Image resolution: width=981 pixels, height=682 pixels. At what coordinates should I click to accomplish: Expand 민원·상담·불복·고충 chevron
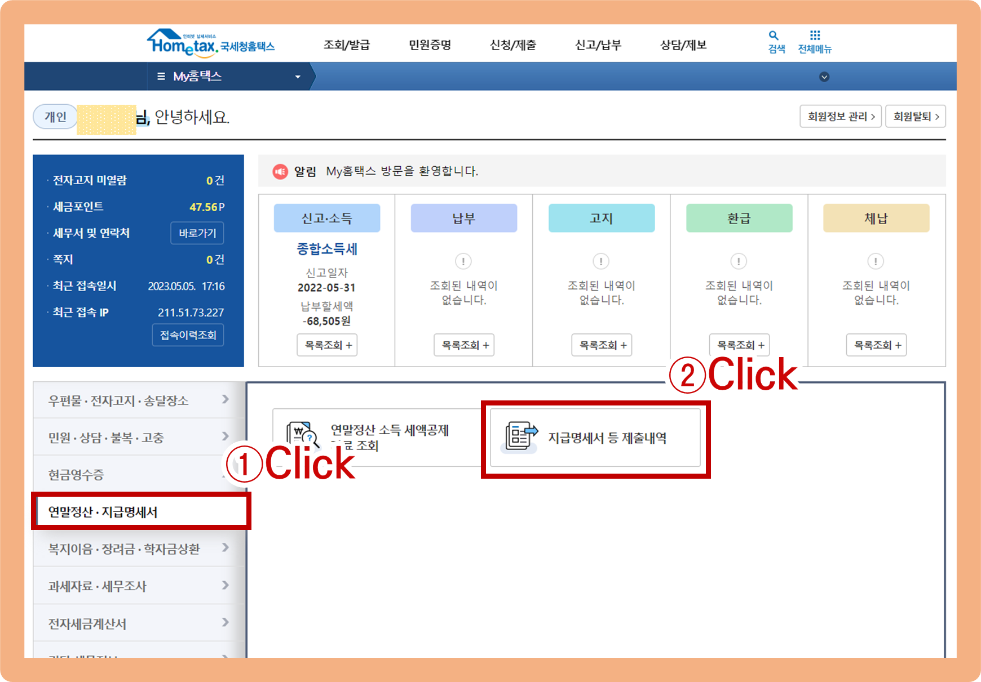pos(226,436)
